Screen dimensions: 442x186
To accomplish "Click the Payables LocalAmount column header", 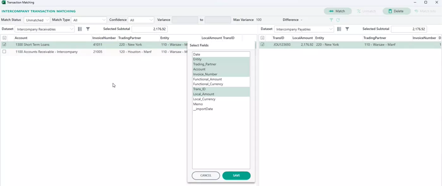I will click(303, 38).
